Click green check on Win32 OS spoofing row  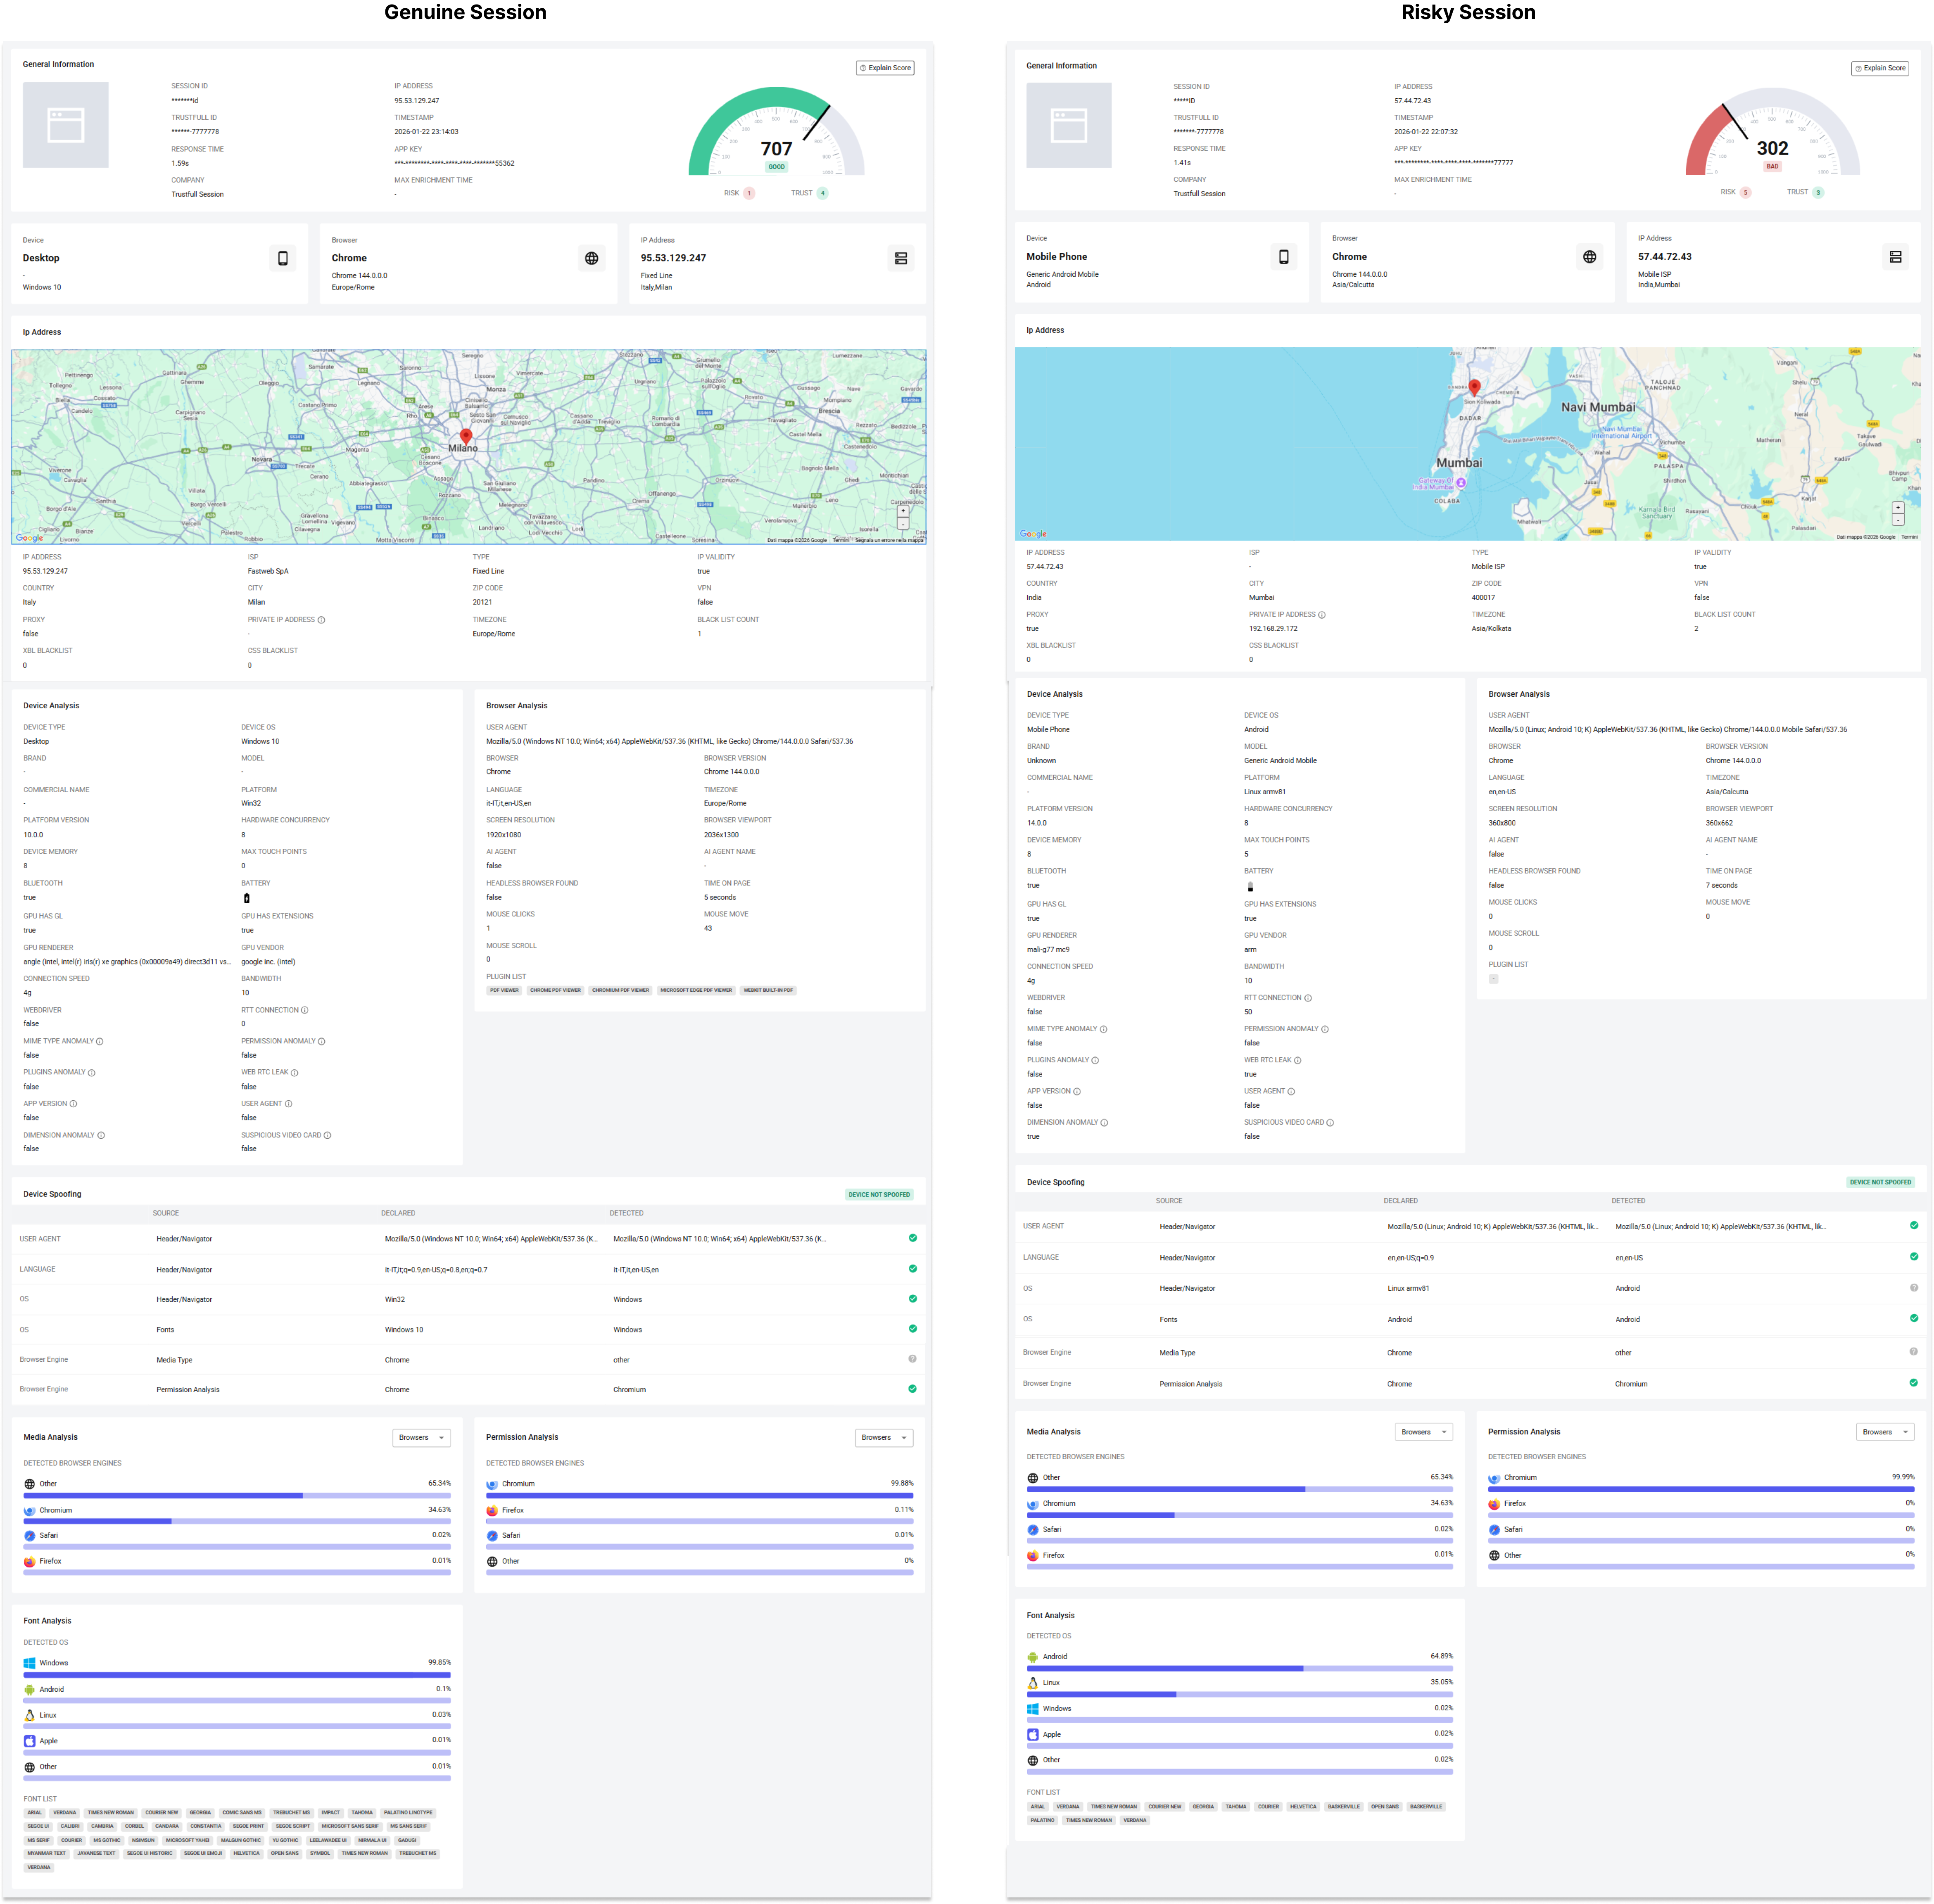[x=912, y=1298]
